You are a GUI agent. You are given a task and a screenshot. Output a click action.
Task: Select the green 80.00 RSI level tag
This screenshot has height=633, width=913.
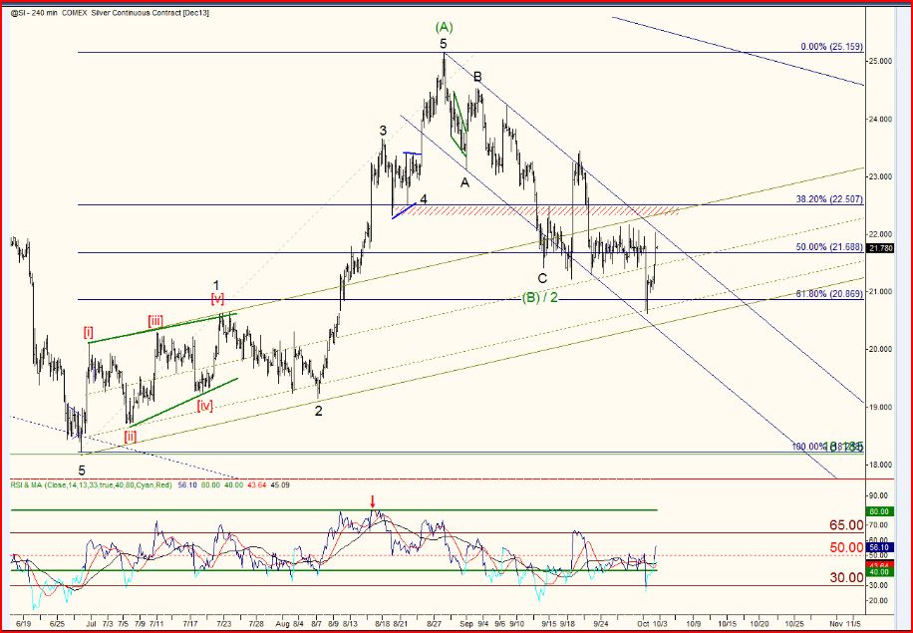tap(880, 510)
